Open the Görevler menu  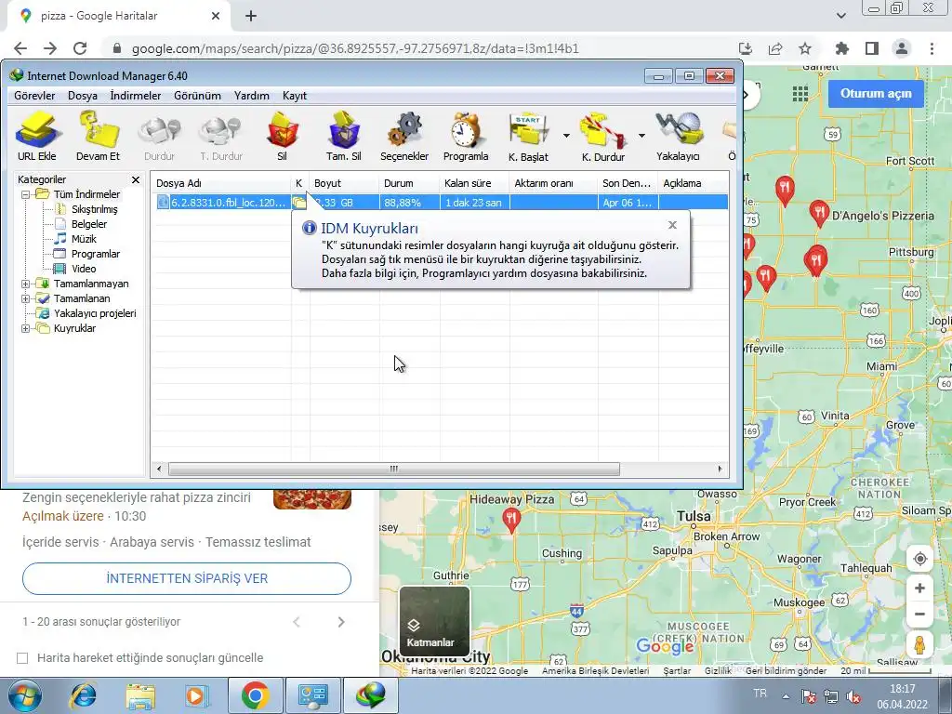click(x=34, y=96)
